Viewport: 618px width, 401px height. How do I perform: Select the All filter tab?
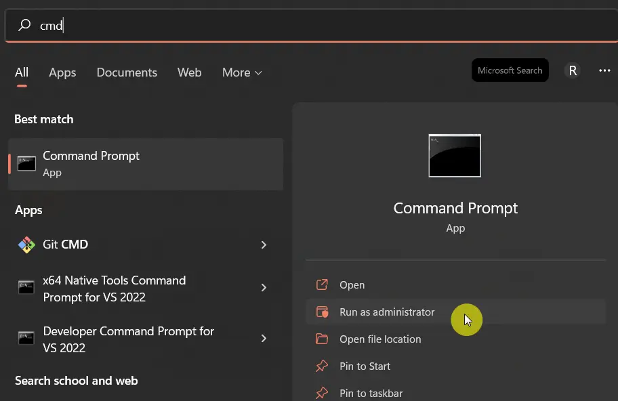pos(22,72)
